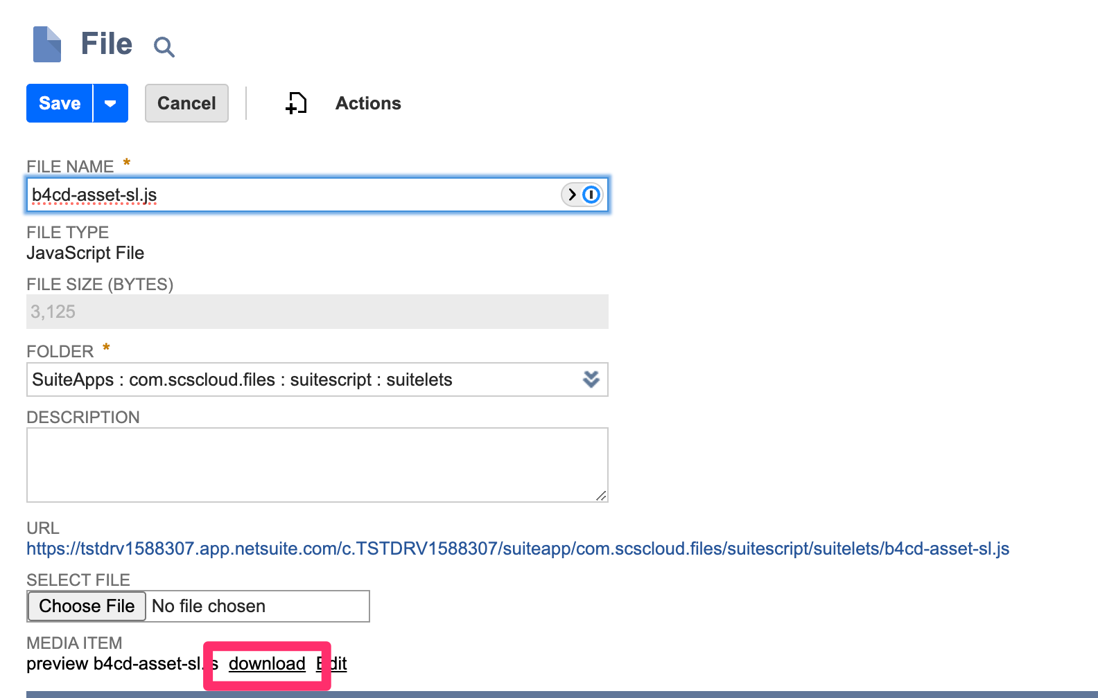Screen dimensions: 1098x698
Task: Click the Edit link under Media Item
Action: (333, 663)
